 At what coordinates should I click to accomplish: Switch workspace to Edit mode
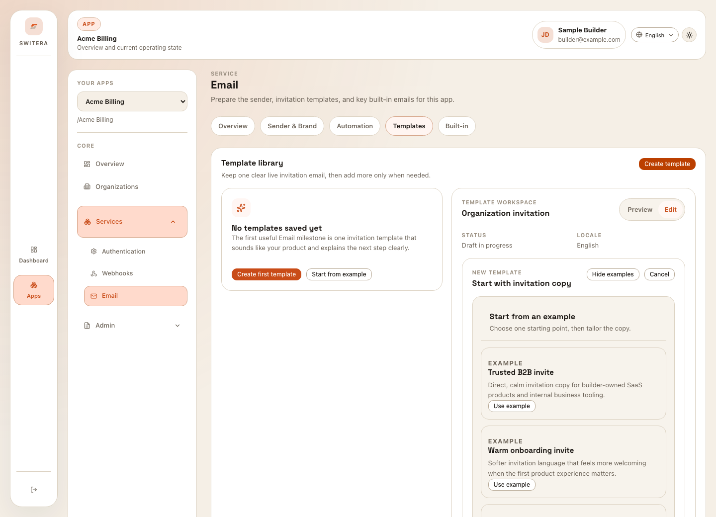670,210
